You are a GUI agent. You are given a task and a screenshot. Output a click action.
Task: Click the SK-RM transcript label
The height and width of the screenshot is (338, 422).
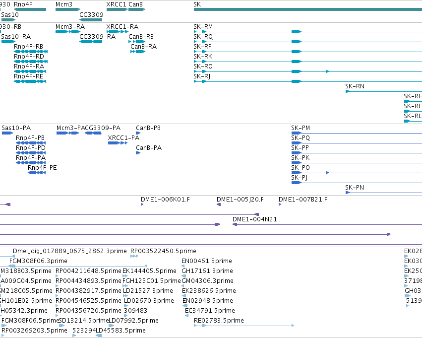(x=203, y=27)
